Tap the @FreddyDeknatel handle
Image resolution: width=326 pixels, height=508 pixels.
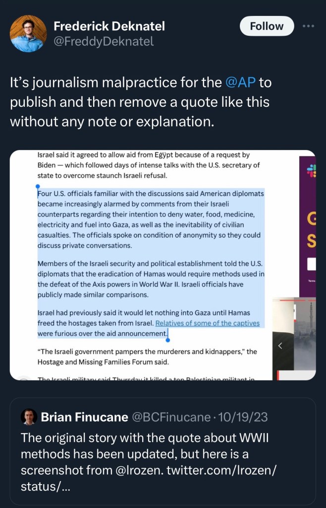tap(104, 42)
